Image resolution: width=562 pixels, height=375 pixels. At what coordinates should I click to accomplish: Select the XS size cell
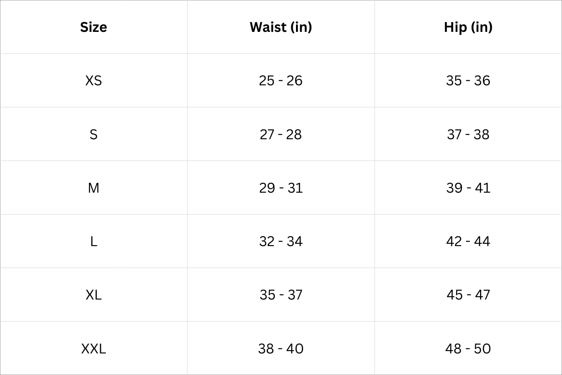(94, 81)
